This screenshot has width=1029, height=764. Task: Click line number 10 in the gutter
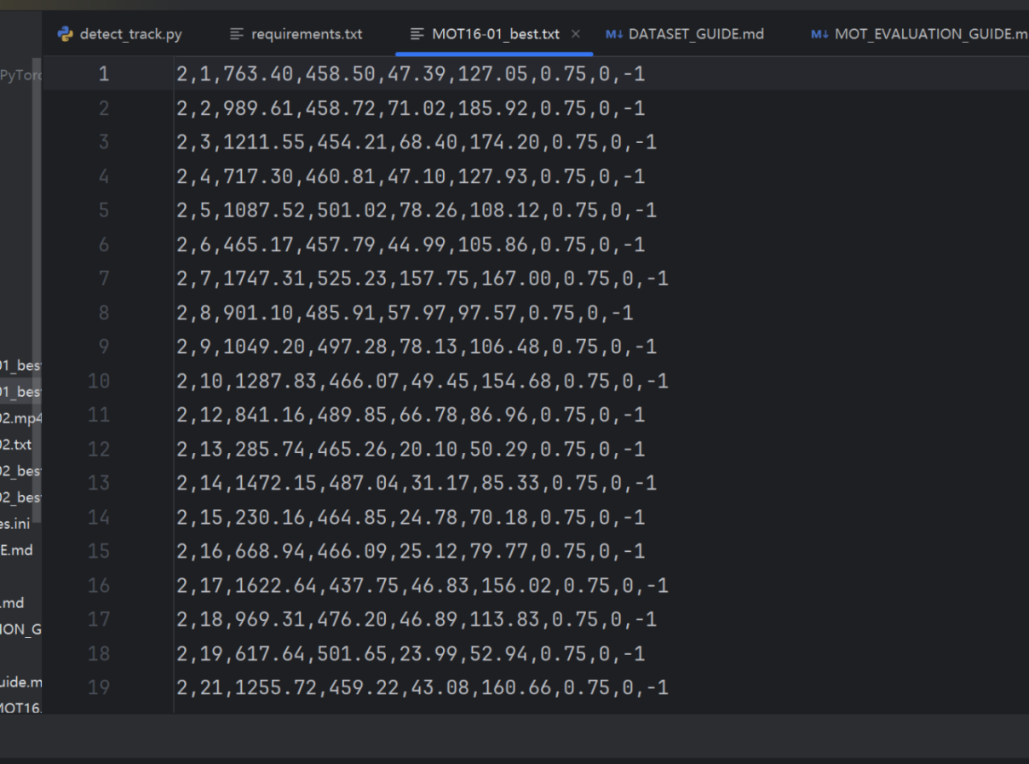(99, 381)
